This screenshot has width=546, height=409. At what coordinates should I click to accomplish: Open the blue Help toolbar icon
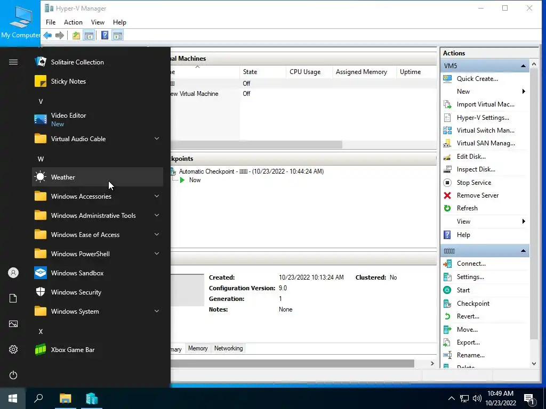point(105,35)
